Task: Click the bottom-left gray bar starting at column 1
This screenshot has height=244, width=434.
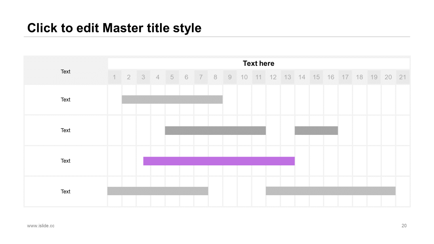Action: 158,191
